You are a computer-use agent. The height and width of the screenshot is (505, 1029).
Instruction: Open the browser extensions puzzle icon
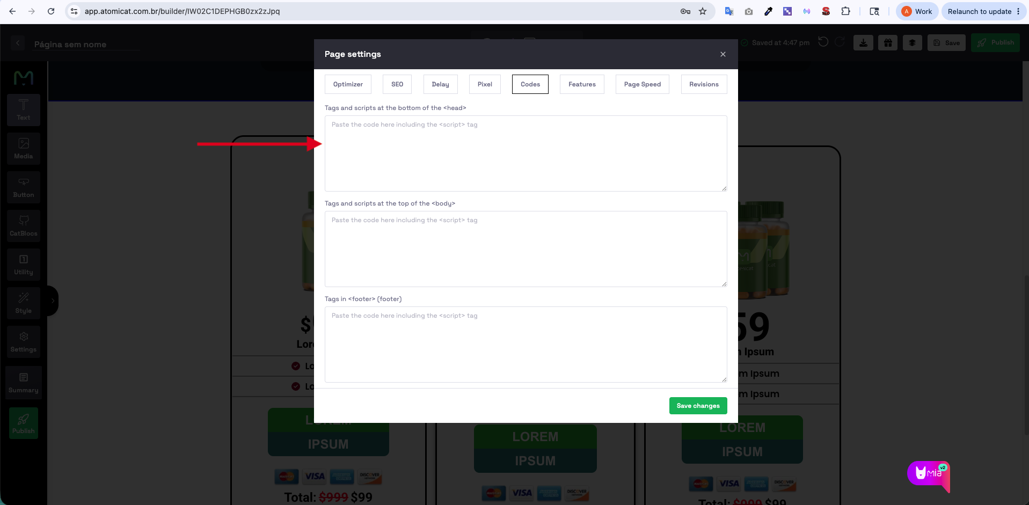845,11
